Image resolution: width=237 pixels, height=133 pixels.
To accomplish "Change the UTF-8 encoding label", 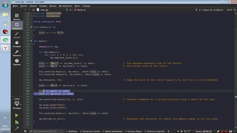I will [x=229, y=10].
